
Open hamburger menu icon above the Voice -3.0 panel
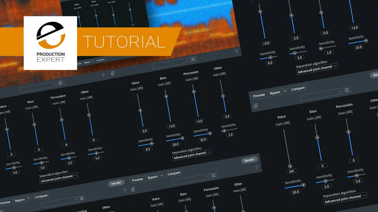pos(193,59)
